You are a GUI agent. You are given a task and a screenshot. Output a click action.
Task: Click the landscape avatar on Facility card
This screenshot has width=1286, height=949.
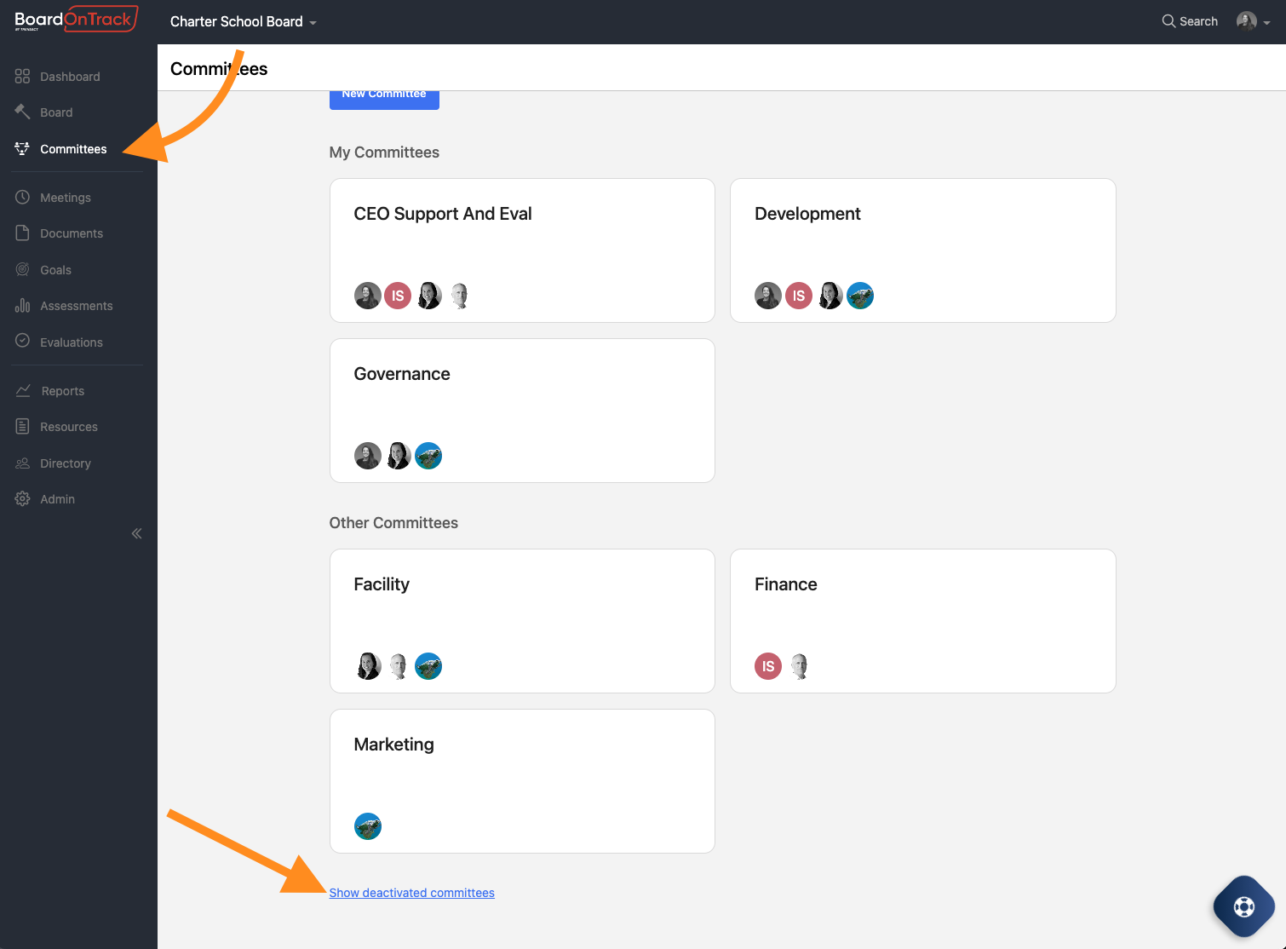coord(428,666)
